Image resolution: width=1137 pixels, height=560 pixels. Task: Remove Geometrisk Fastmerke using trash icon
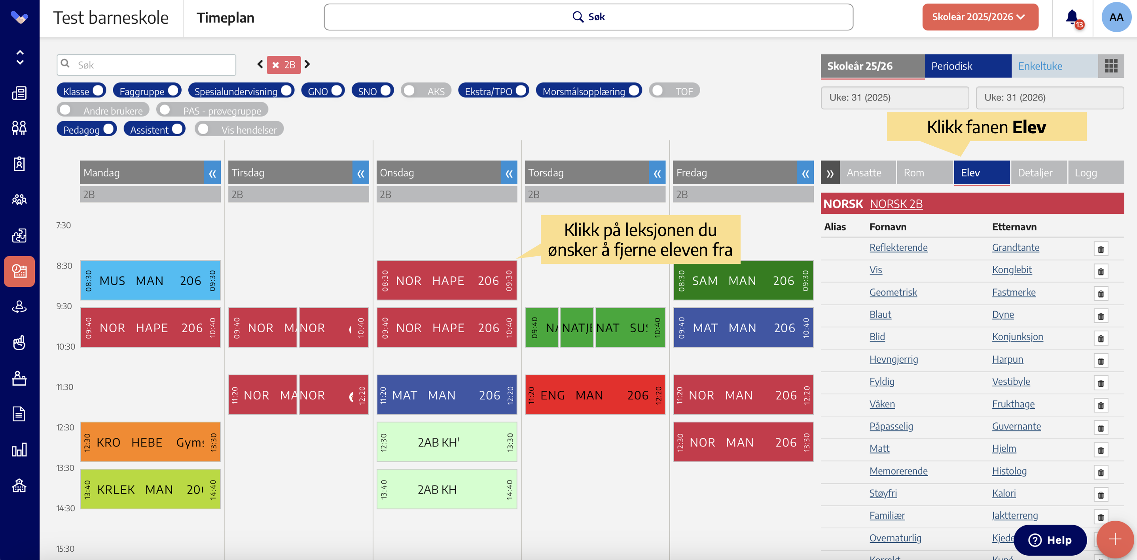[x=1101, y=294]
